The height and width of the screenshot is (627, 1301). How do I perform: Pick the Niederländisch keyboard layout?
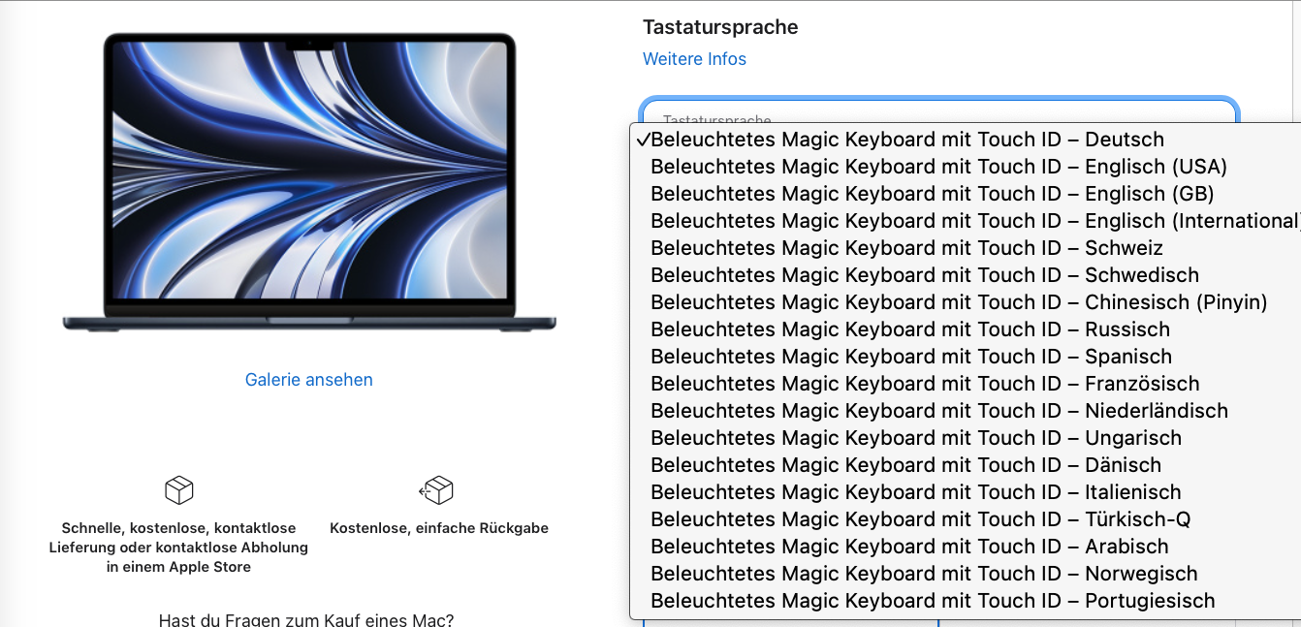[x=965, y=411]
